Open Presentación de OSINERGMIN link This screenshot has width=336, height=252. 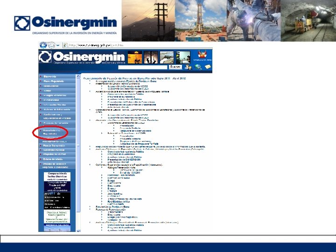tap(124, 160)
